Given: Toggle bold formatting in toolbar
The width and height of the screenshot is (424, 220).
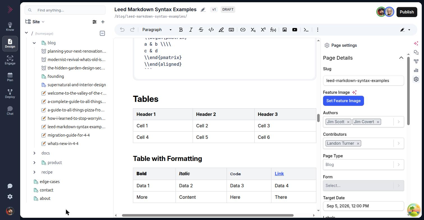Looking at the screenshot, I should (x=181, y=30).
